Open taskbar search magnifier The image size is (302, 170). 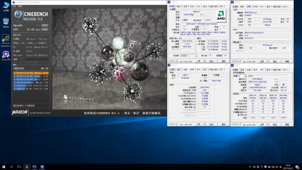coord(11,167)
